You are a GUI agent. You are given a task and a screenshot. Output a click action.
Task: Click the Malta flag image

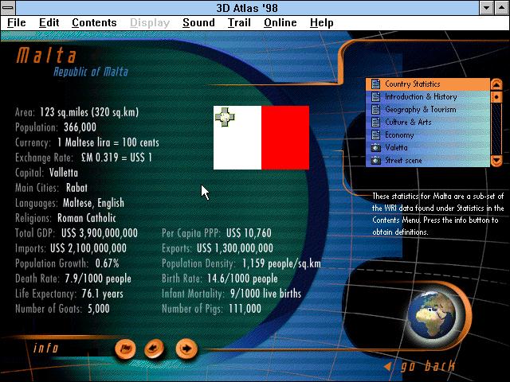coord(261,138)
